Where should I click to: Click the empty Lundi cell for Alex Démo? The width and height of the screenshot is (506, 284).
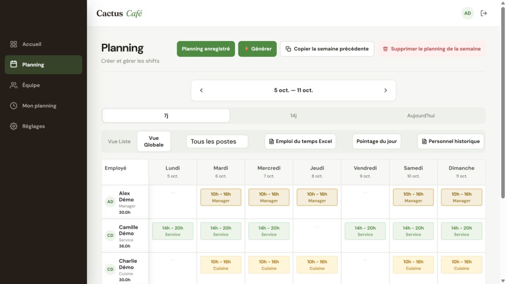click(173, 202)
